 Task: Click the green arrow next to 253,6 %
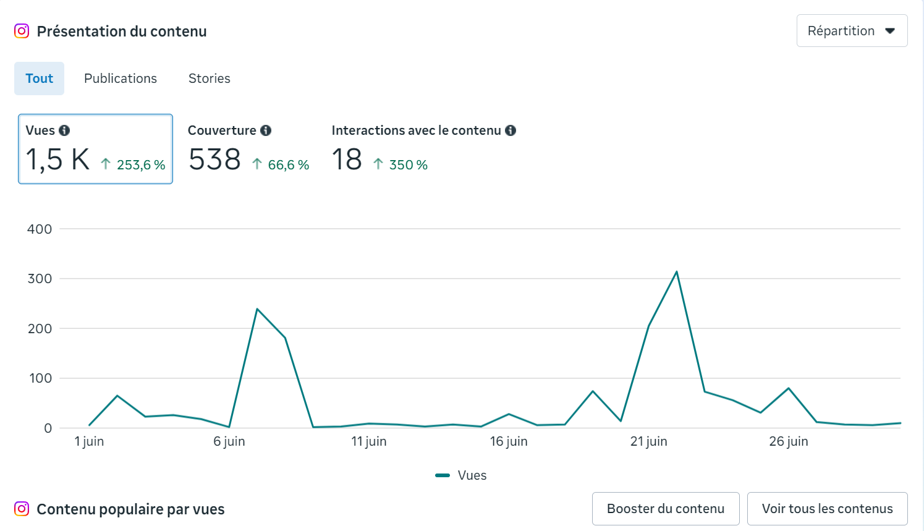[x=106, y=164]
